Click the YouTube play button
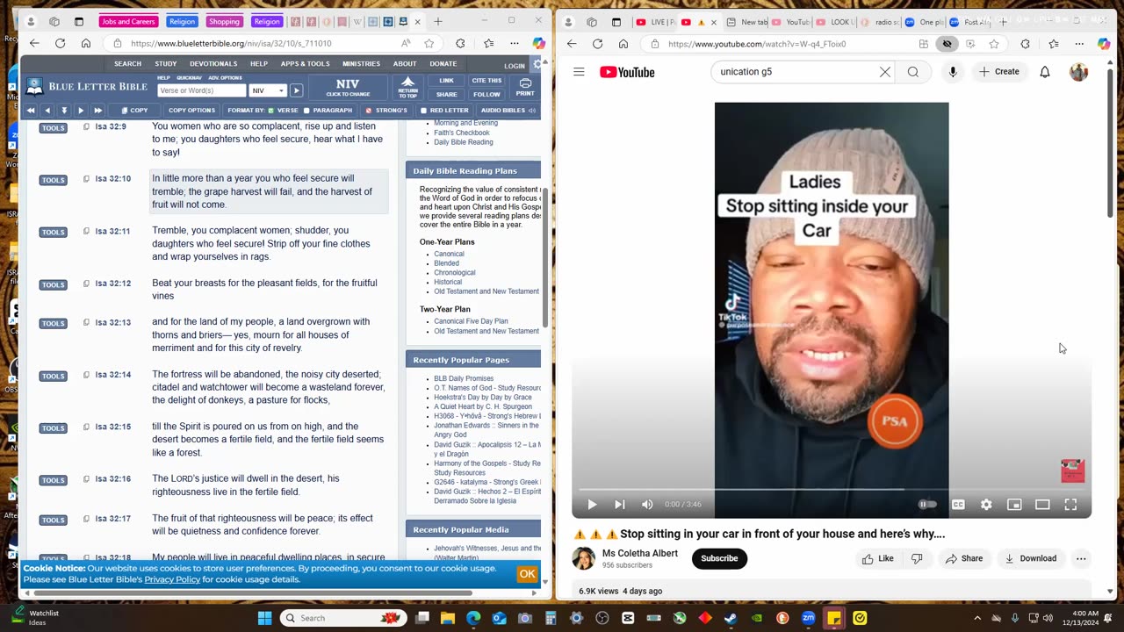 pos(592,505)
